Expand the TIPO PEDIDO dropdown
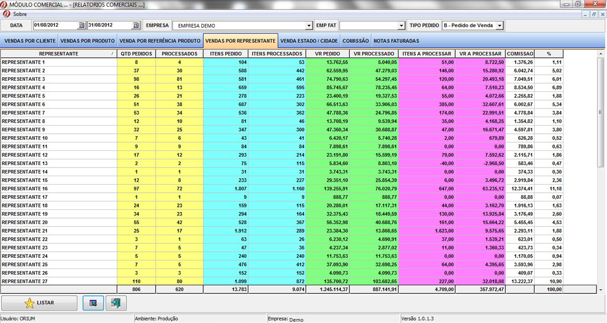This screenshot has width=607, height=323. tap(499, 25)
